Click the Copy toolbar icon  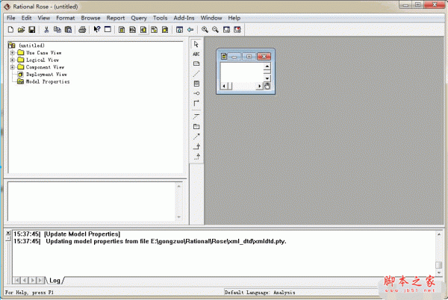click(x=57, y=29)
